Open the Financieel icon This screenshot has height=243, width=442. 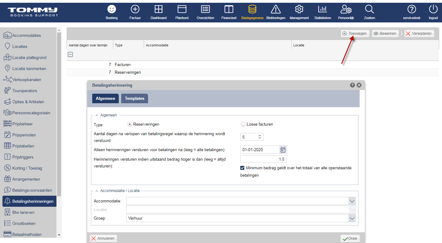click(x=229, y=9)
